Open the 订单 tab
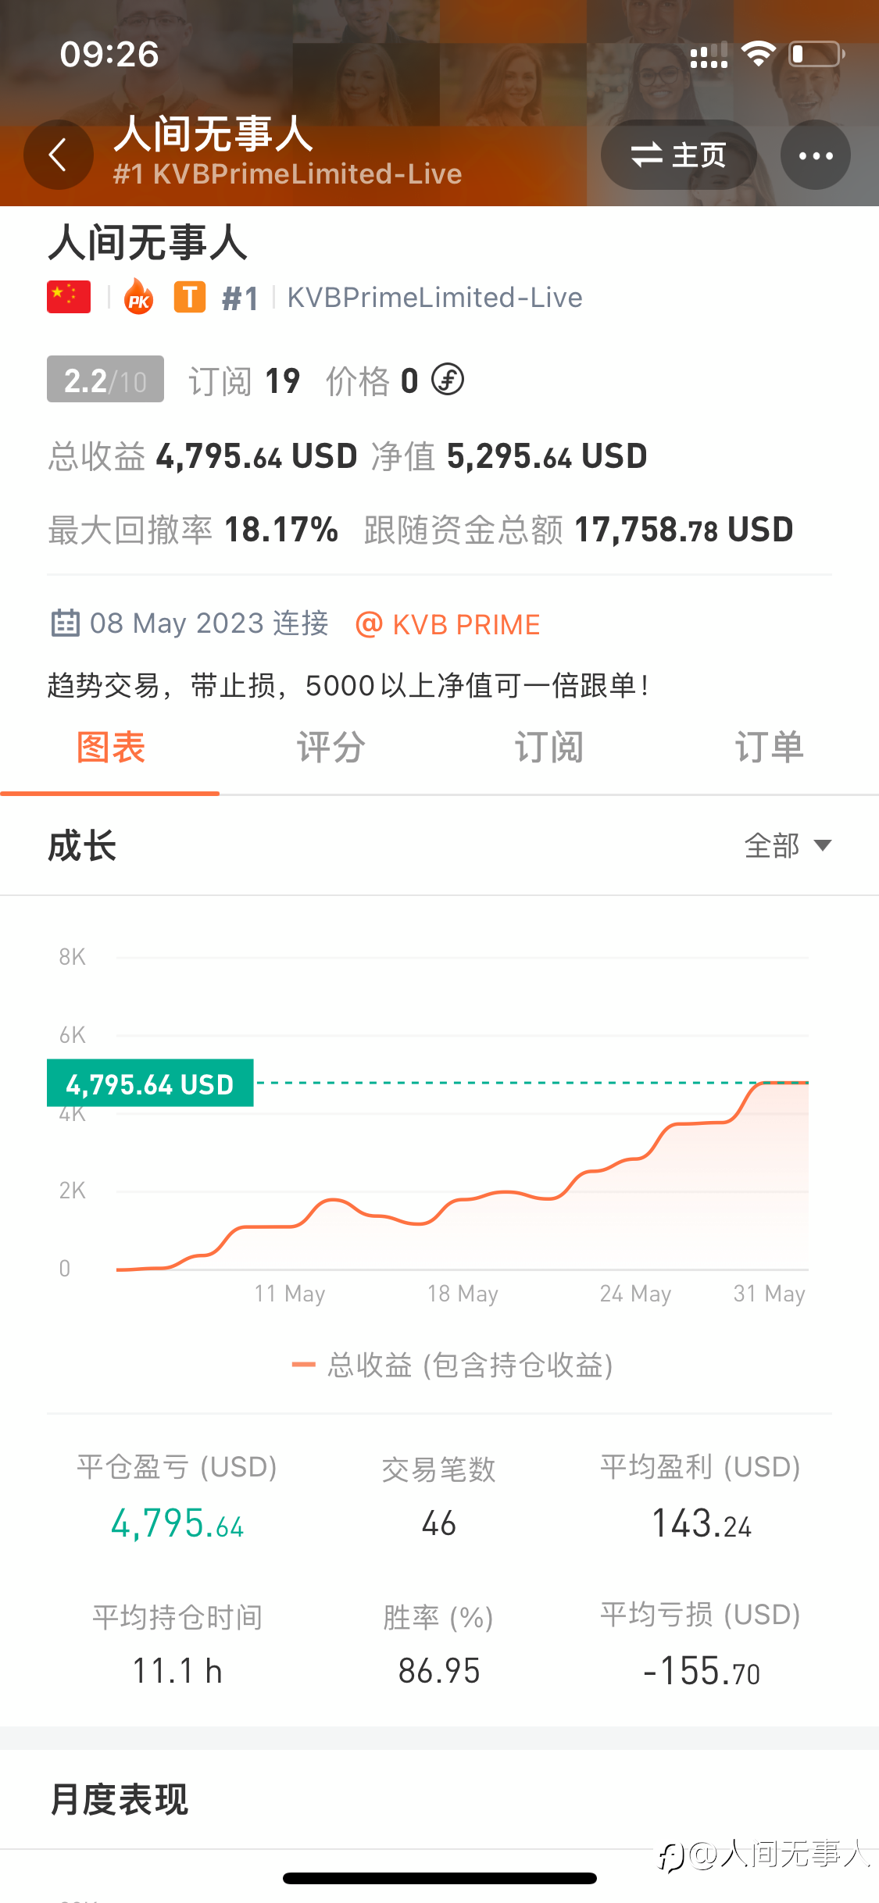Screen dimensions: 879x1903 pyautogui.click(x=769, y=748)
